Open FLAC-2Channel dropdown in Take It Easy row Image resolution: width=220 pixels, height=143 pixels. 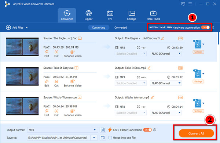[166, 83]
